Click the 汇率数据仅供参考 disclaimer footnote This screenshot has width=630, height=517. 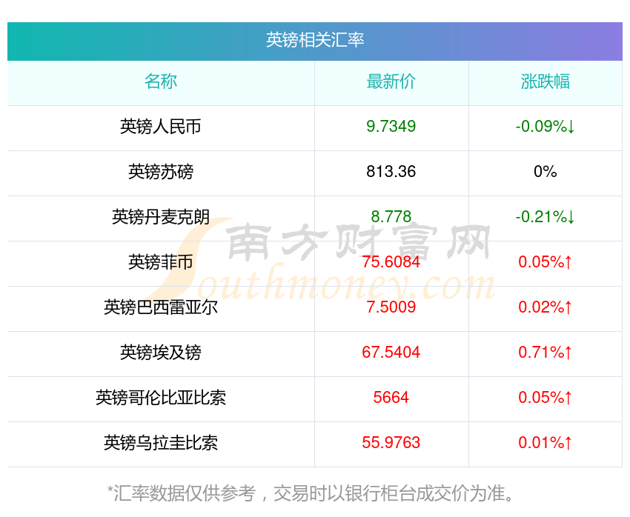click(311, 493)
